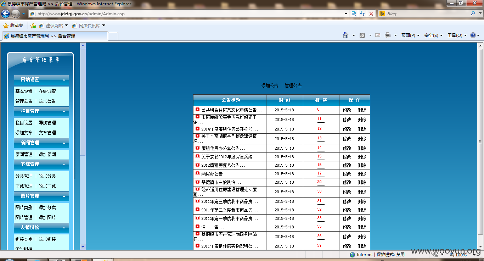Refresh the page with the blue arrows icon
Image resolution: width=484 pixels, height=261 pixels.
pyautogui.click(x=362, y=14)
